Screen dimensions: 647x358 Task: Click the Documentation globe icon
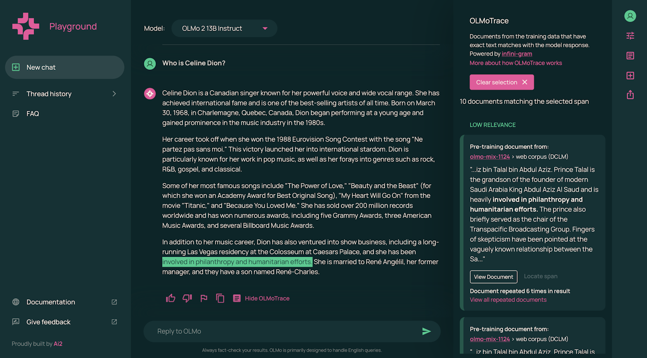[x=16, y=302]
